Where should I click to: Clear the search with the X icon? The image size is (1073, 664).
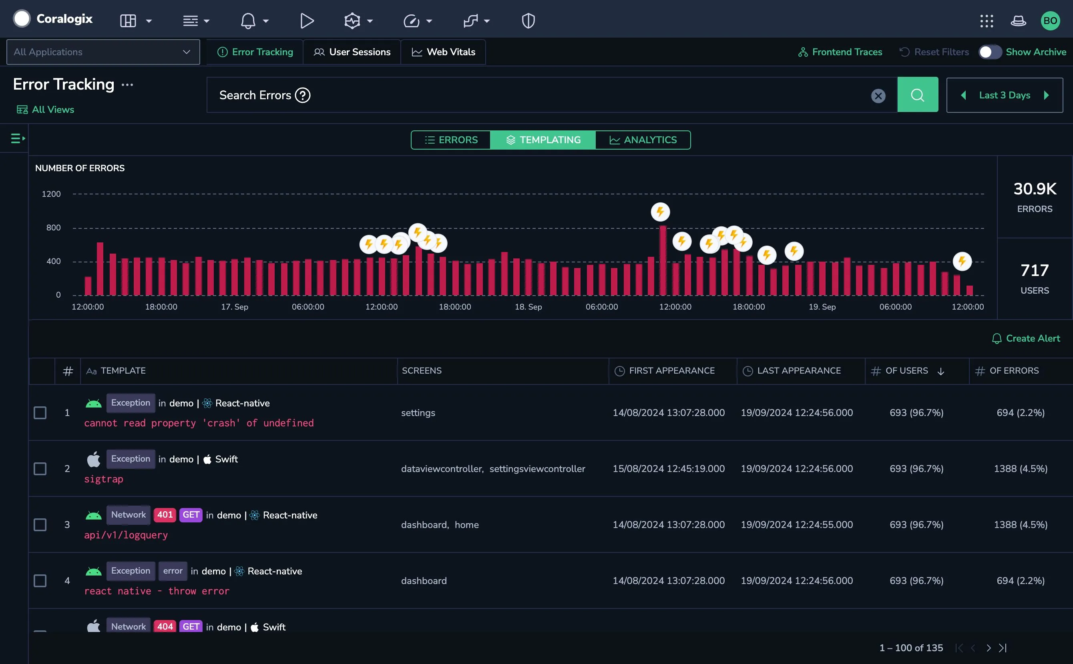(878, 96)
